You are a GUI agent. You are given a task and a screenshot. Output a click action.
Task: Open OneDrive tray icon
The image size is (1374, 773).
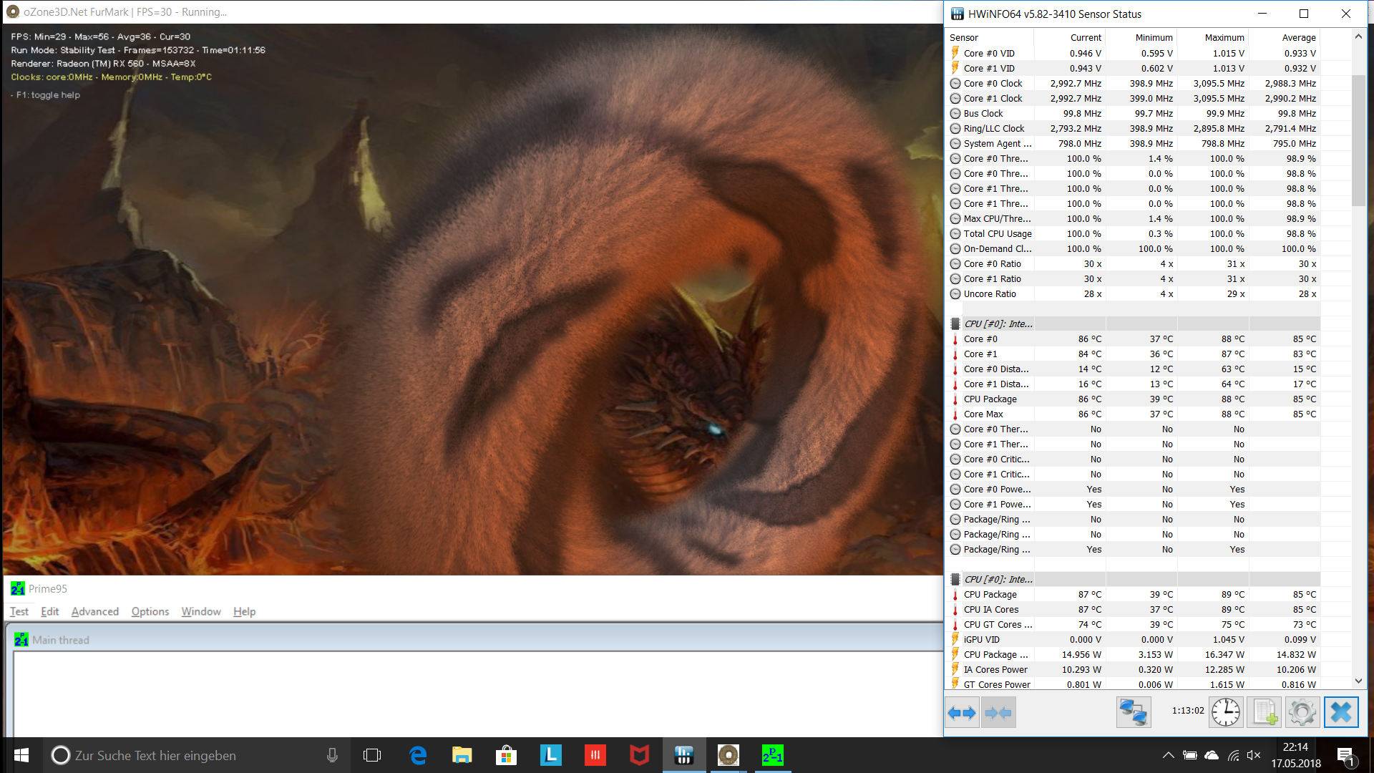click(x=1212, y=755)
